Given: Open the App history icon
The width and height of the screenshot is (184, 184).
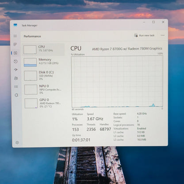Looking at the screenshot, I should [x=15, y=61].
